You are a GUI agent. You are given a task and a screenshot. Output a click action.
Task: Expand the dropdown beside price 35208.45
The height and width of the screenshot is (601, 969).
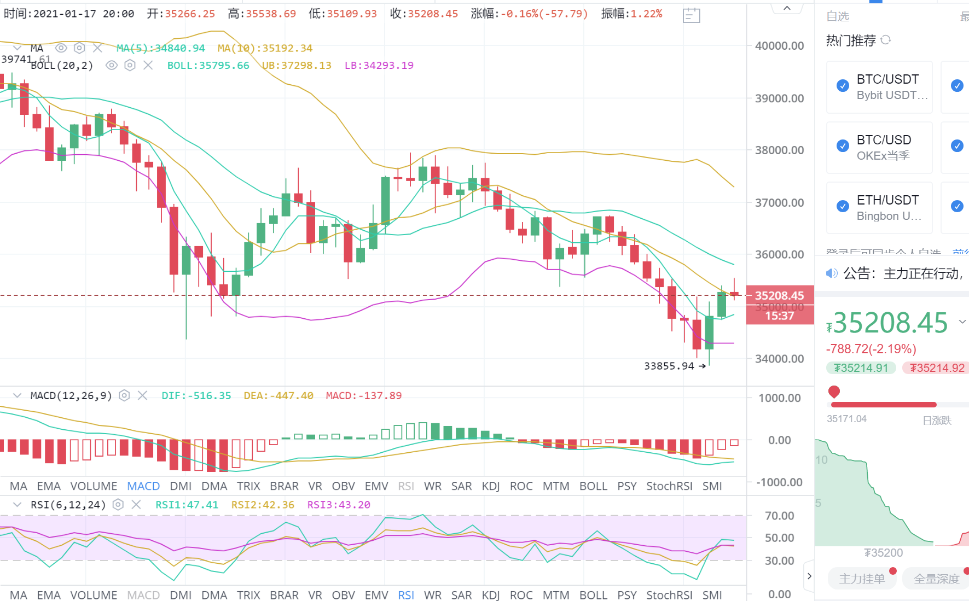(962, 322)
